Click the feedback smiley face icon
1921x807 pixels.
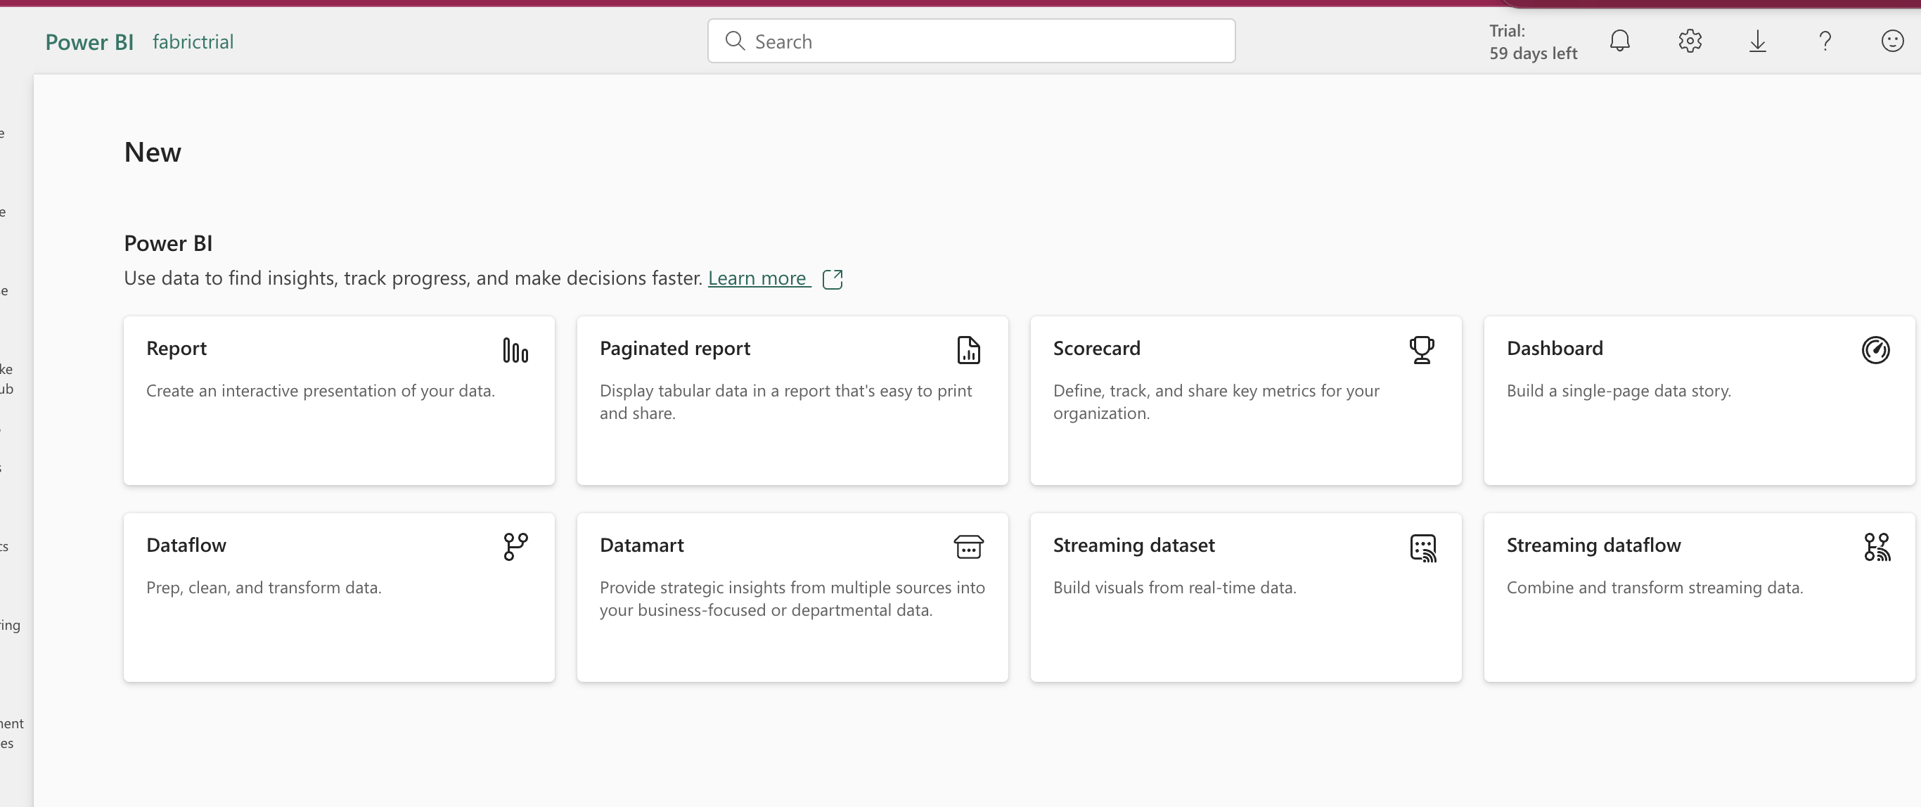[1892, 41]
